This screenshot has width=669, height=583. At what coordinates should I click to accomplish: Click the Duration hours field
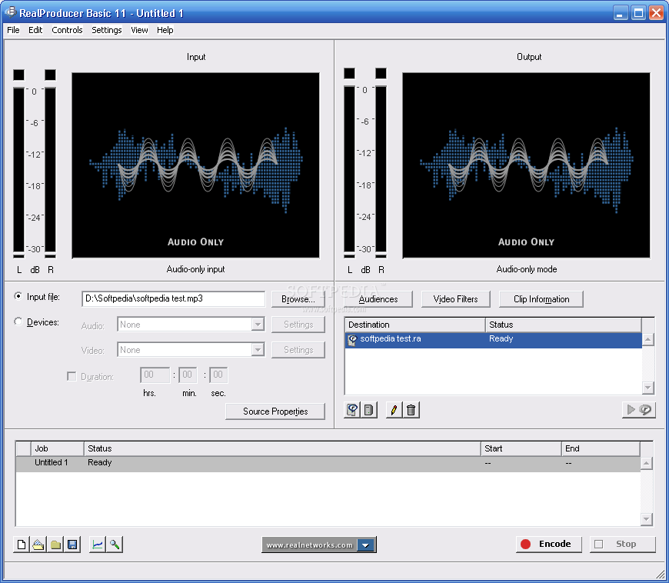click(x=155, y=375)
